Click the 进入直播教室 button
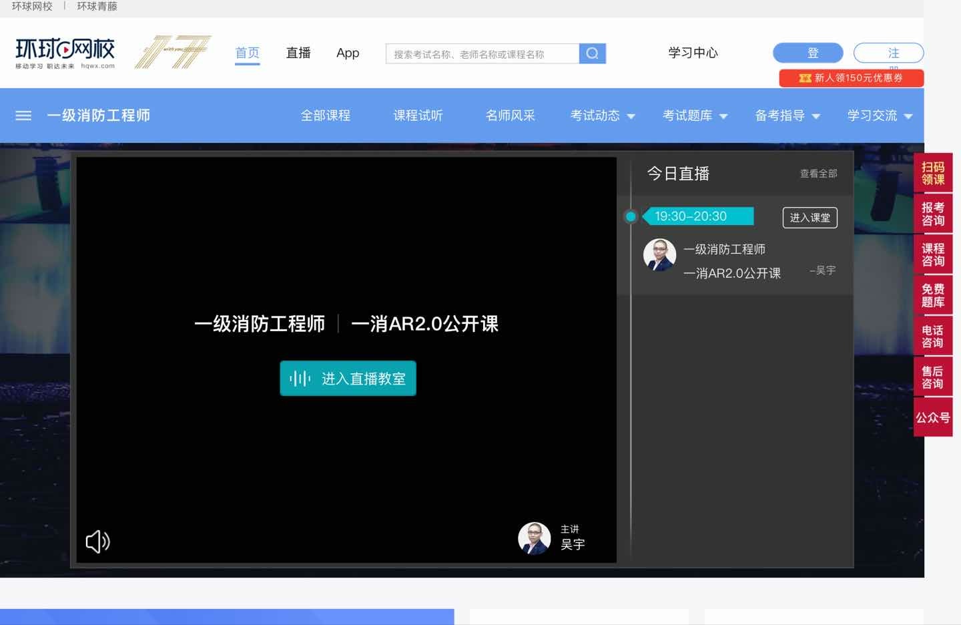 348,378
